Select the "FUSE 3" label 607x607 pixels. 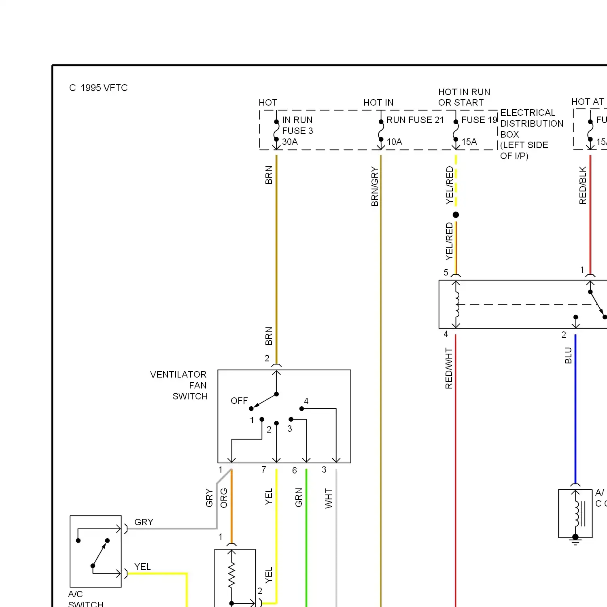pos(297,131)
